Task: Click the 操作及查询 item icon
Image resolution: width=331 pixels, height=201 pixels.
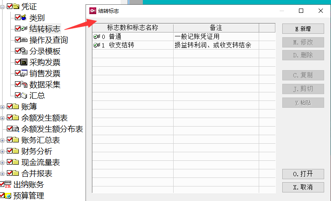Action: [x=24, y=39]
